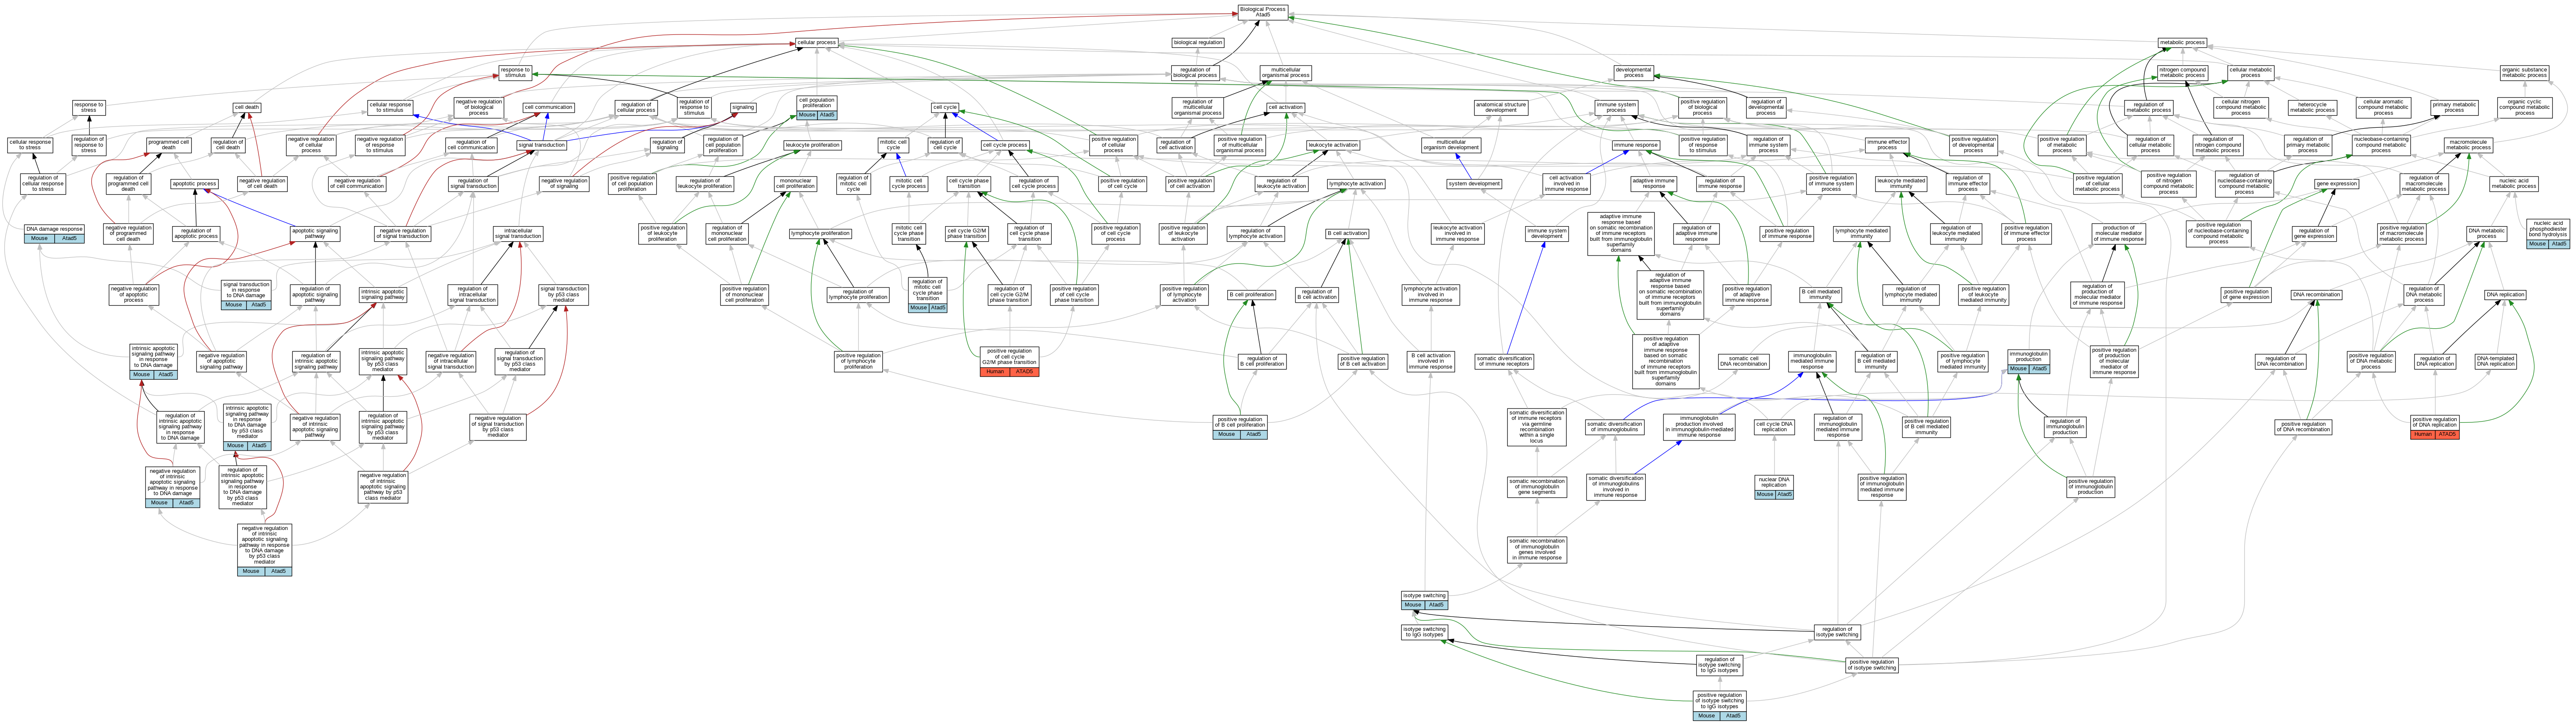Select the 'intracellular signal transduction' node
The height and width of the screenshot is (725, 2576).
click(518, 234)
